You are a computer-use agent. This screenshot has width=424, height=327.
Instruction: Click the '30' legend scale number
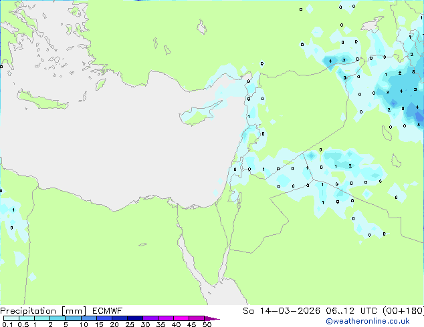(x=145, y=324)
